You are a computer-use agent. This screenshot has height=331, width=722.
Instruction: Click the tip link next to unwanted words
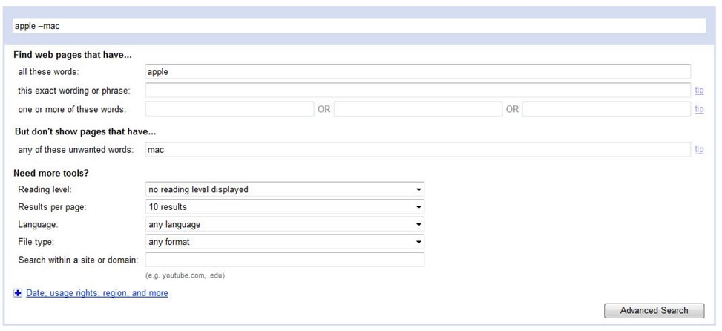click(699, 149)
